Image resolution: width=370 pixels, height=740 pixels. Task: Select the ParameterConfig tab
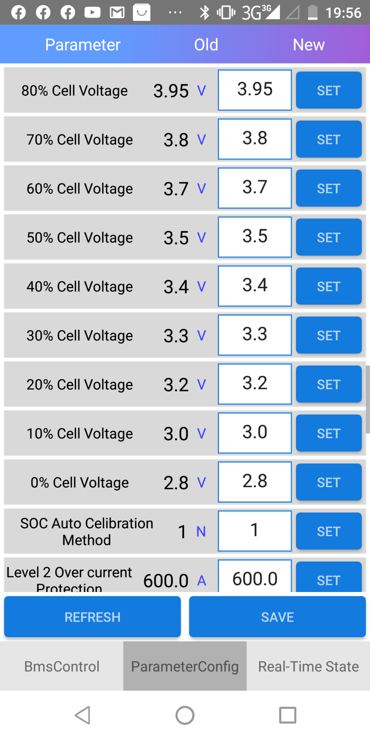[185, 666]
